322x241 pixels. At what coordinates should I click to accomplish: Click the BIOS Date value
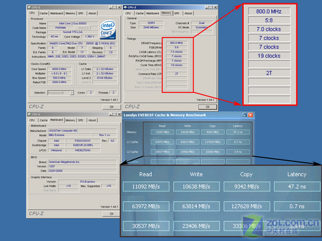[82, 171]
